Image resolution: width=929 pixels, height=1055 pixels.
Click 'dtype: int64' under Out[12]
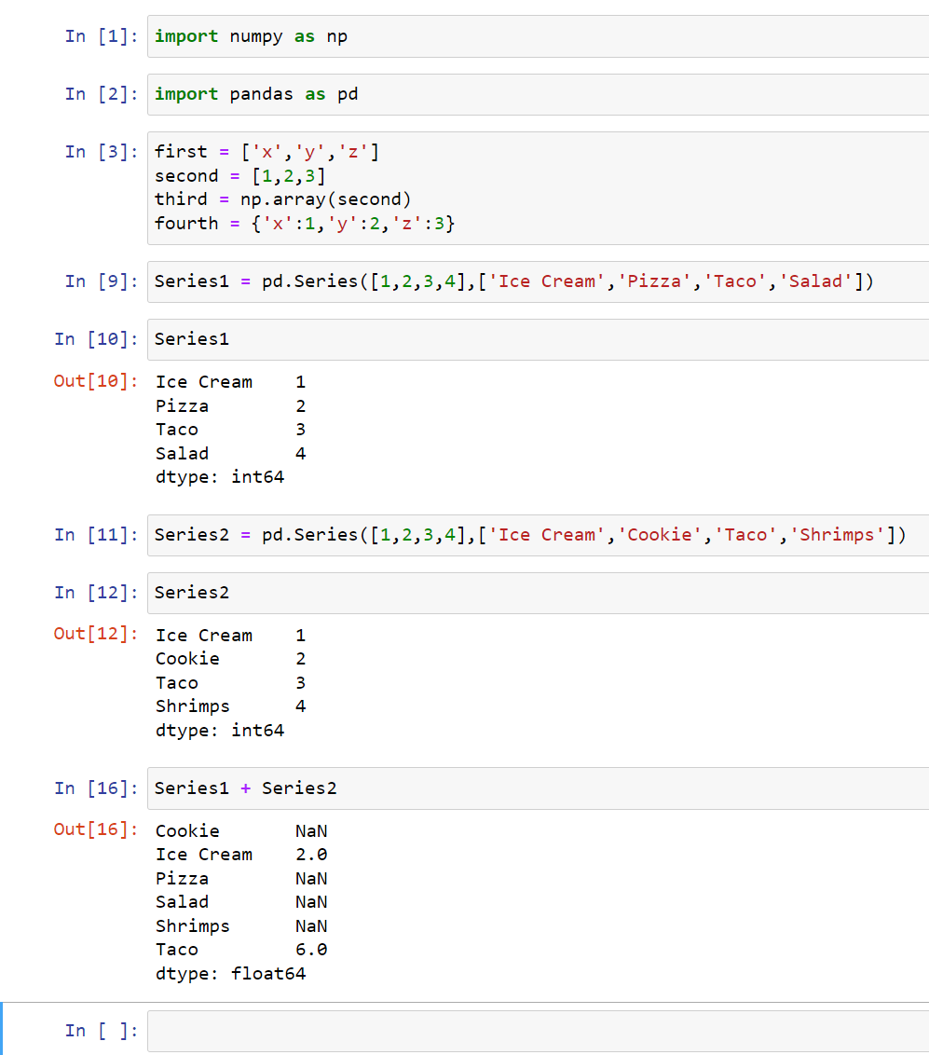220,731
